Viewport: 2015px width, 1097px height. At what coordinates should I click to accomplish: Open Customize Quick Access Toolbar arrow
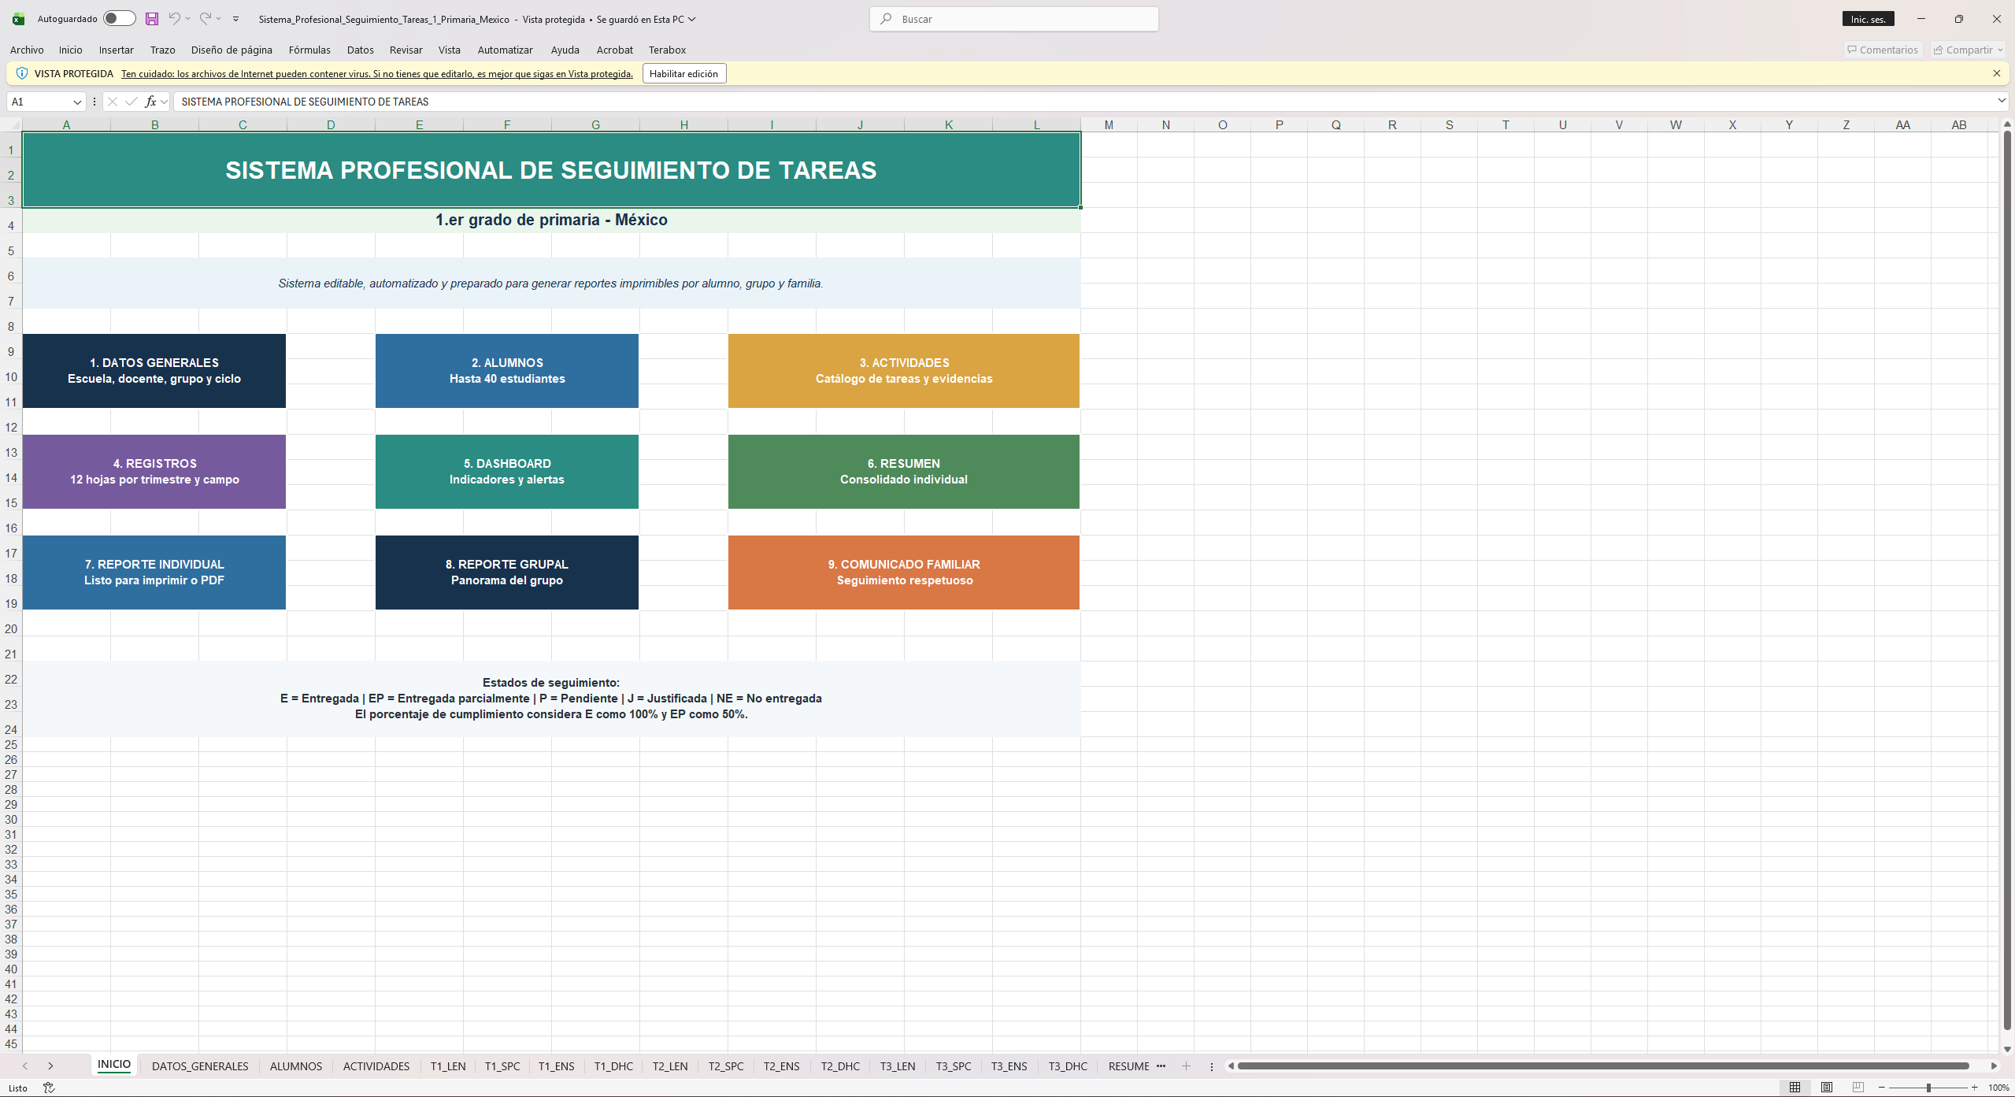click(x=235, y=19)
